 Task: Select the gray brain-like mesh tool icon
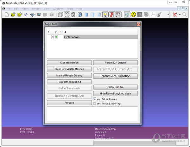tap(146, 15)
